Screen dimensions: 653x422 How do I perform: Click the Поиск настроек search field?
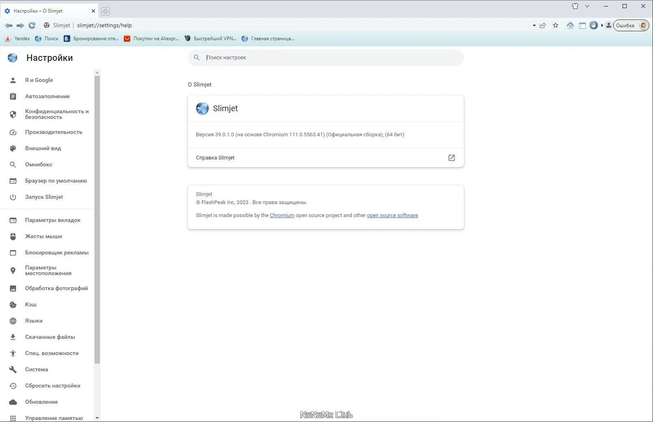point(326,58)
